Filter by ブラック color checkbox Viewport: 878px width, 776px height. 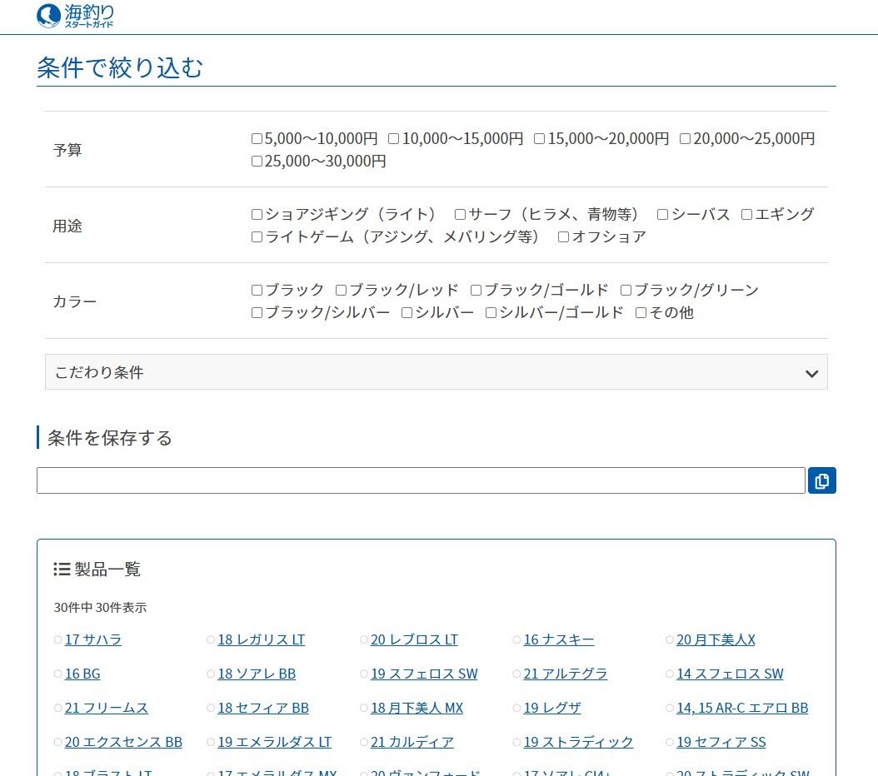point(257,290)
